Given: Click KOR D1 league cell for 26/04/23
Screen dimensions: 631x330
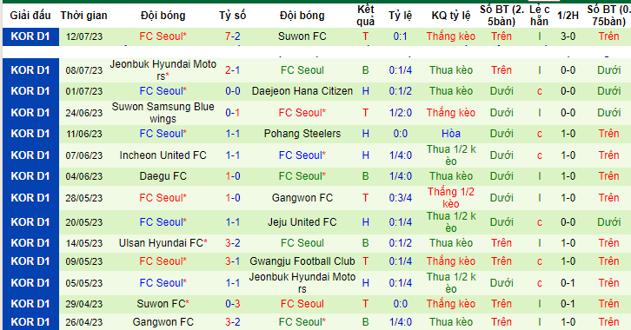Looking at the screenshot, I should pos(30,322).
